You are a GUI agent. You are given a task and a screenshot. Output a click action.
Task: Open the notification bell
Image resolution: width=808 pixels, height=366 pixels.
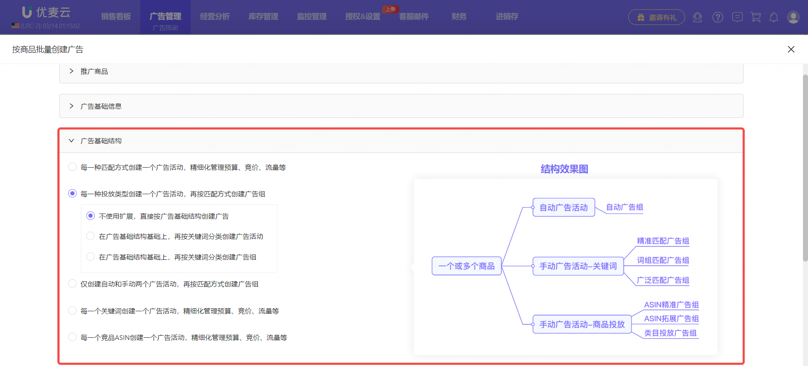(773, 17)
